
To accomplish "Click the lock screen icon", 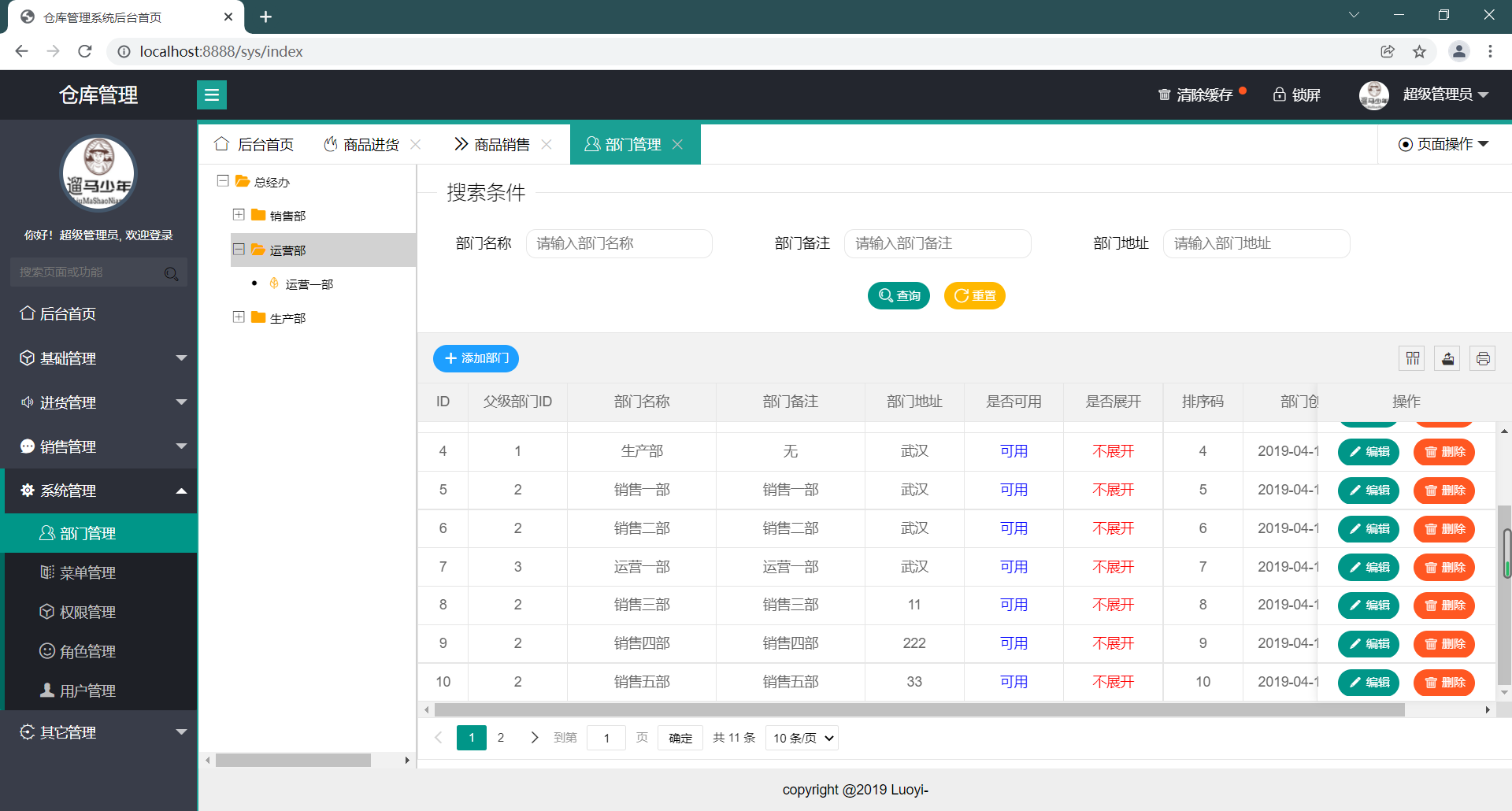I will click(1280, 95).
